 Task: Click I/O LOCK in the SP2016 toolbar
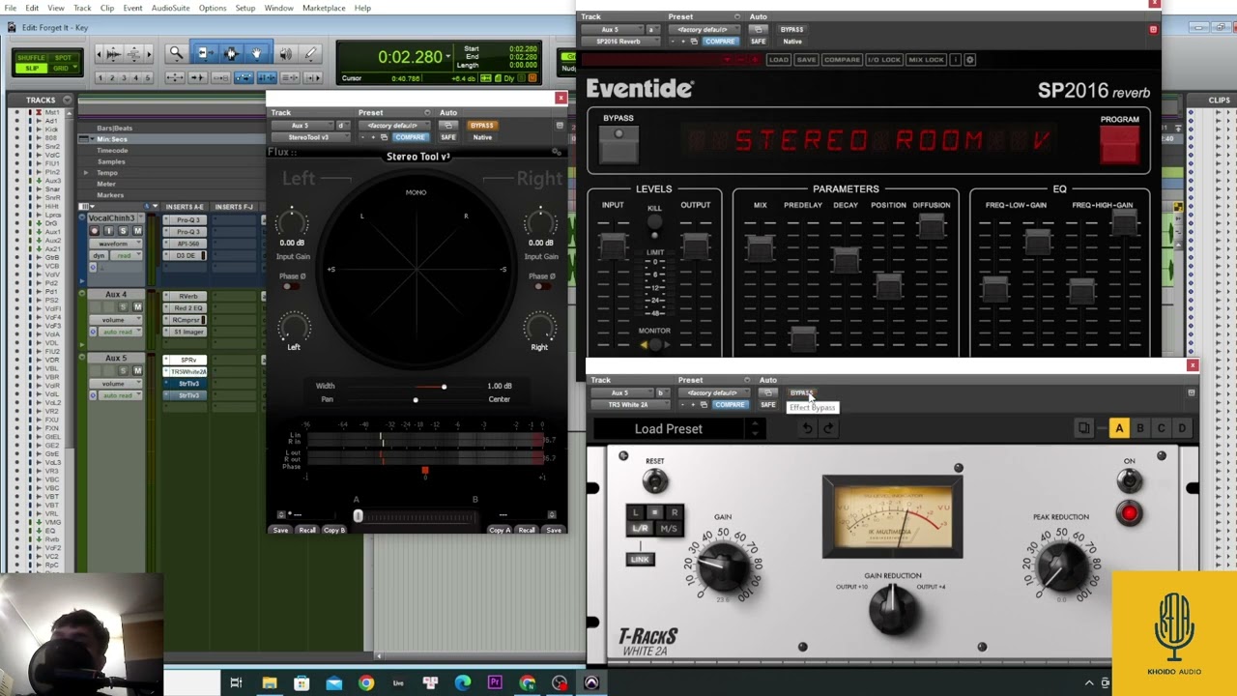[x=883, y=60]
